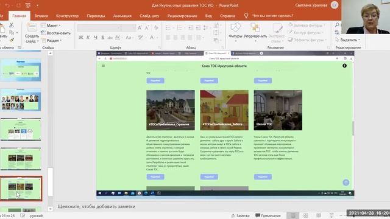
Task: Click the replace icon below find
Action: point(337,32)
